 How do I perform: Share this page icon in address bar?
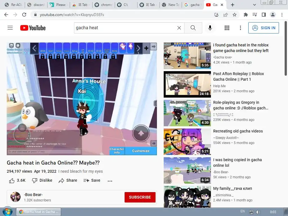pos(226,15)
